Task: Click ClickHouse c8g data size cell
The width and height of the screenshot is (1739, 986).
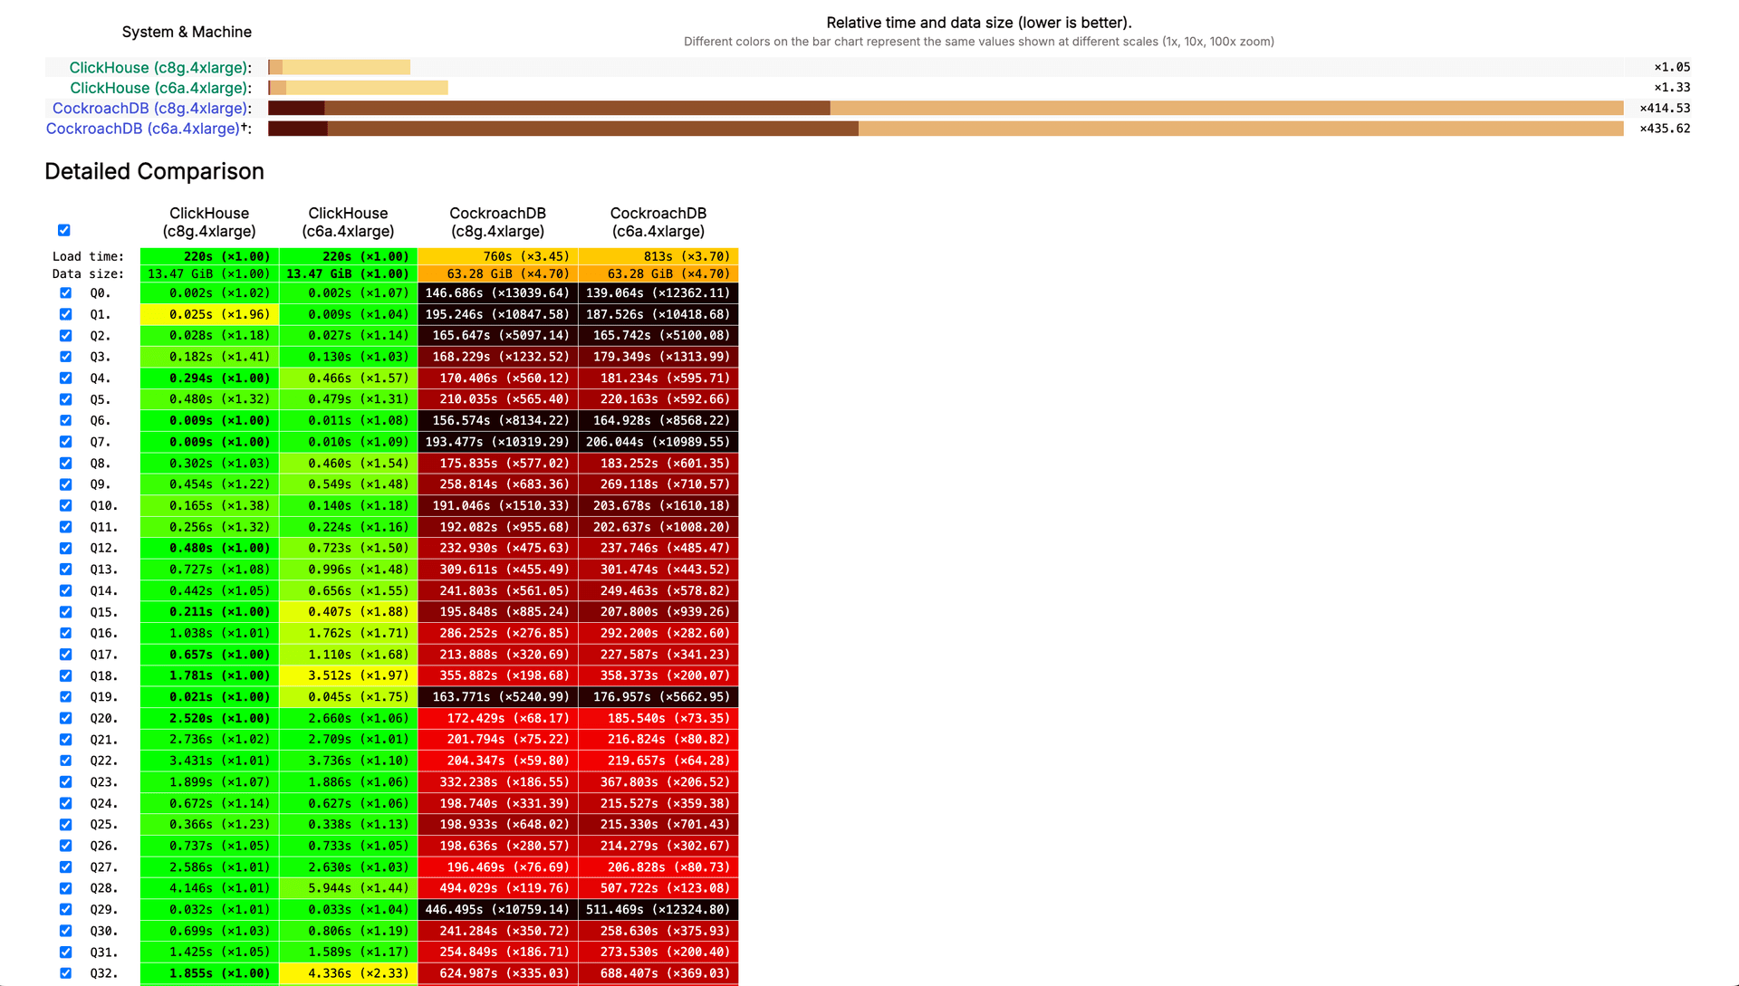Action: (x=209, y=273)
